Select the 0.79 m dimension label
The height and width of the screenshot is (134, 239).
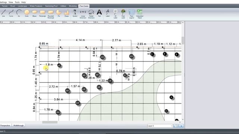click(x=121, y=71)
